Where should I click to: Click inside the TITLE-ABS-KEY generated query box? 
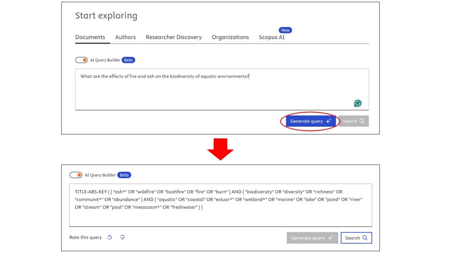(220, 215)
